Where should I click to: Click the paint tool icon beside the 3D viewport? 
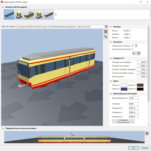[106, 37]
